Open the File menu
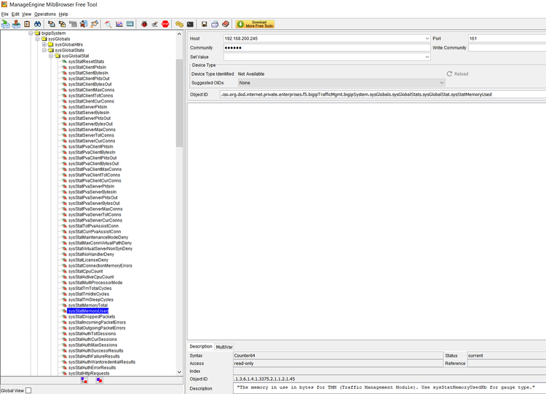This screenshot has width=546, height=394. coord(4,15)
